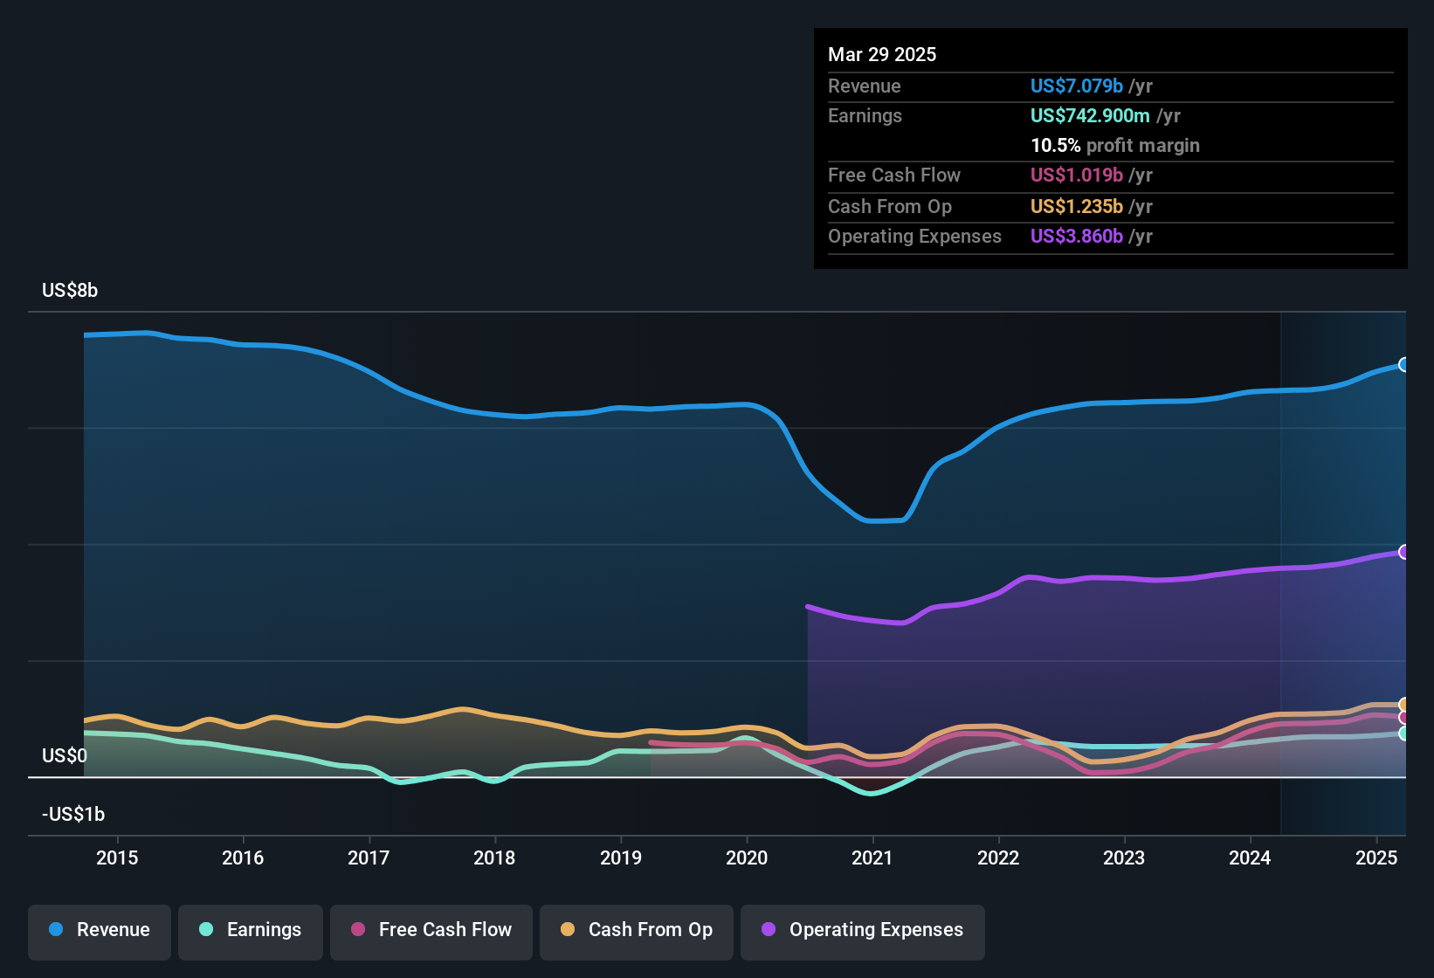Toggle the Operating Expenses series visibility
The height and width of the screenshot is (978, 1434).
pyautogui.click(x=862, y=930)
